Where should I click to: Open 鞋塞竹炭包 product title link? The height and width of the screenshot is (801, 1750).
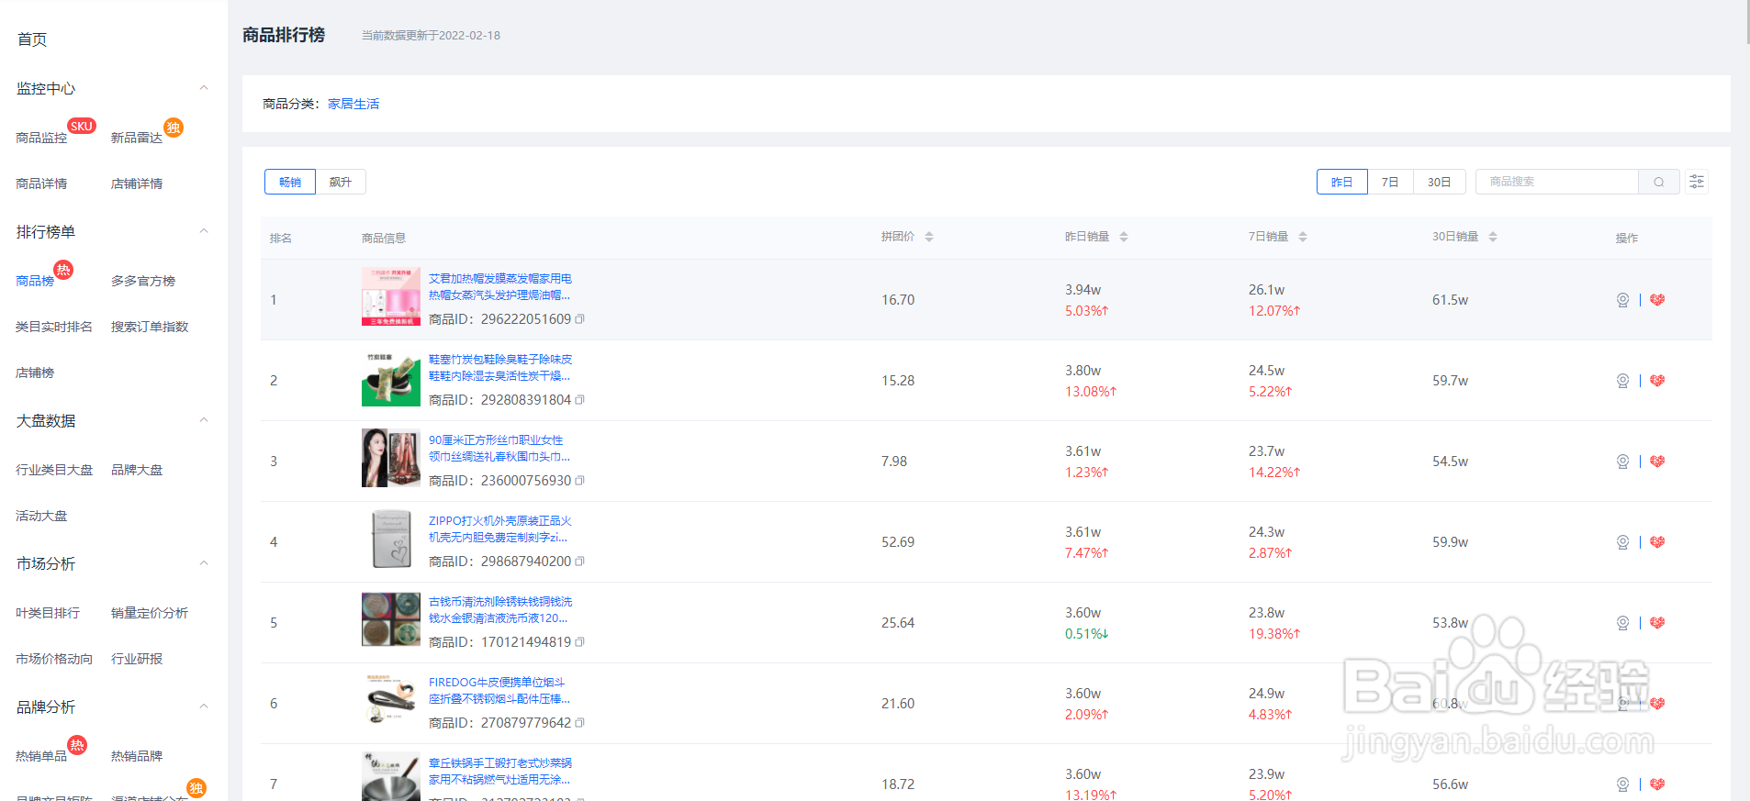(500, 368)
